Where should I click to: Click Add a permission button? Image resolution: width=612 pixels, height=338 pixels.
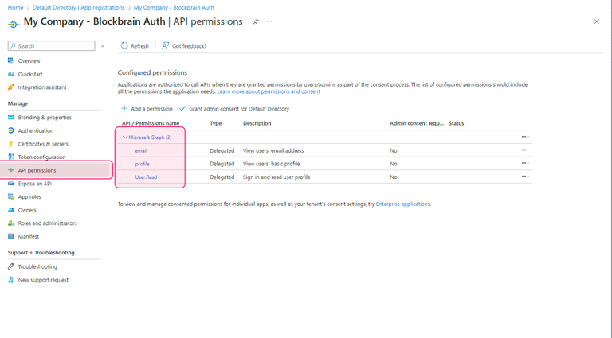pos(147,108)
